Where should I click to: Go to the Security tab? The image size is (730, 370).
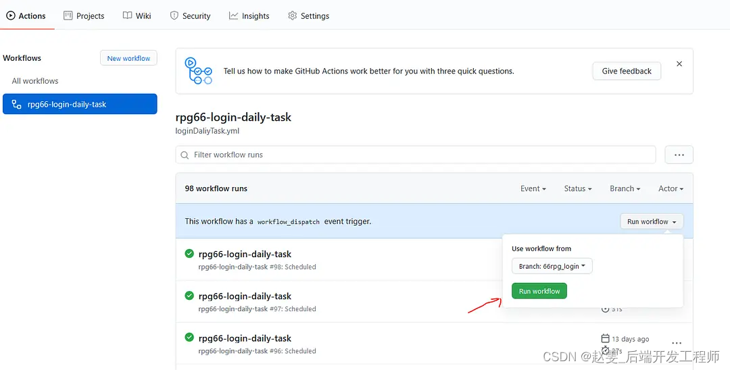coord(190,16)
